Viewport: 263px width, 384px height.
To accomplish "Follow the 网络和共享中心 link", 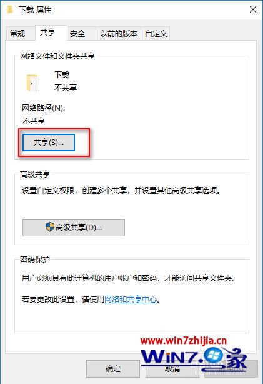I will point(131,300).
